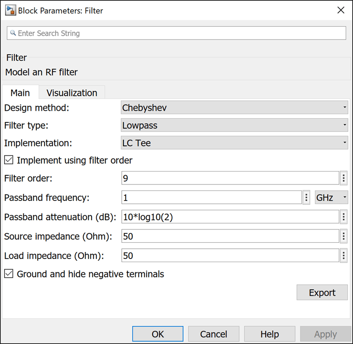Image resolution: width=353 pixels, height=344 pixels.
Task: Click the search magnifier icon
Action: pos(13,33)
